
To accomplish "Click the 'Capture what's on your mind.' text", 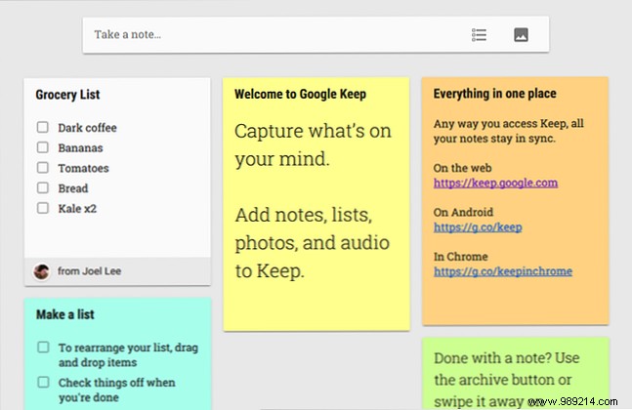I will point(313,144).
